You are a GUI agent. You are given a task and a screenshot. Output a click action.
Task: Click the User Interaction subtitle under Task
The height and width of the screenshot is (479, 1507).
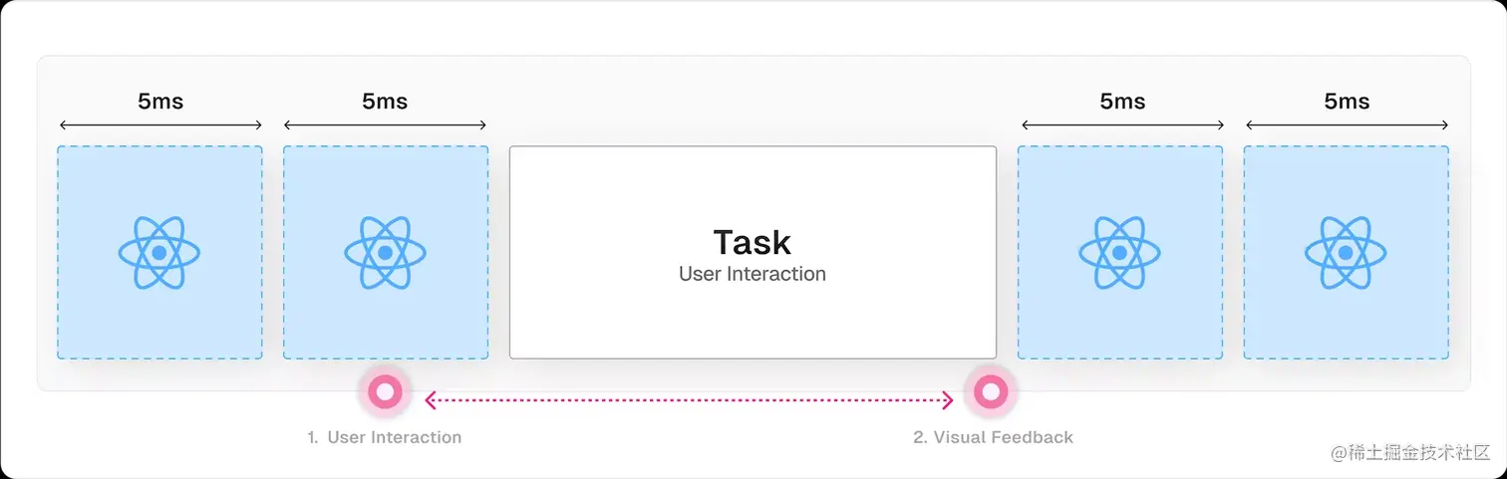(753, 274)
